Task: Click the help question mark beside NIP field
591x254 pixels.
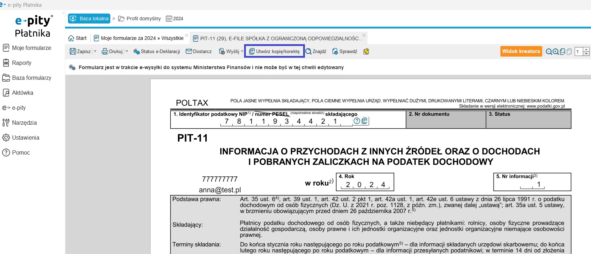Action: click(x=357, y=121)
